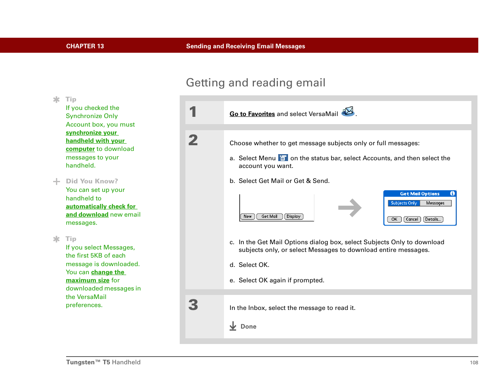Click the Getting and reading email heading
Viewport: 501px width, 387px height.
[x=256, y=83]
